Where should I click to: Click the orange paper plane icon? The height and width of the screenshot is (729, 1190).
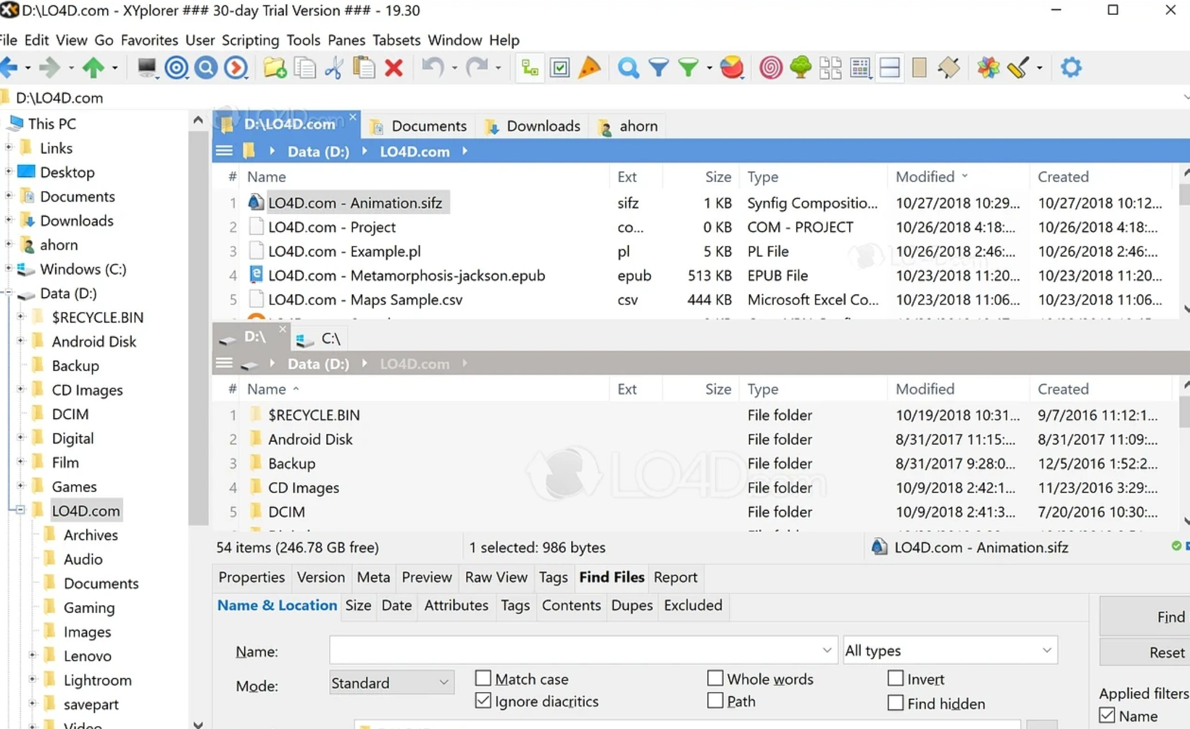point(589,67)
